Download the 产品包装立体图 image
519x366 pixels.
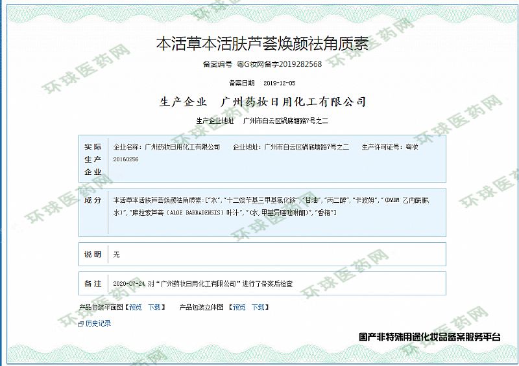pyautogui.click(x=258, y=307)
